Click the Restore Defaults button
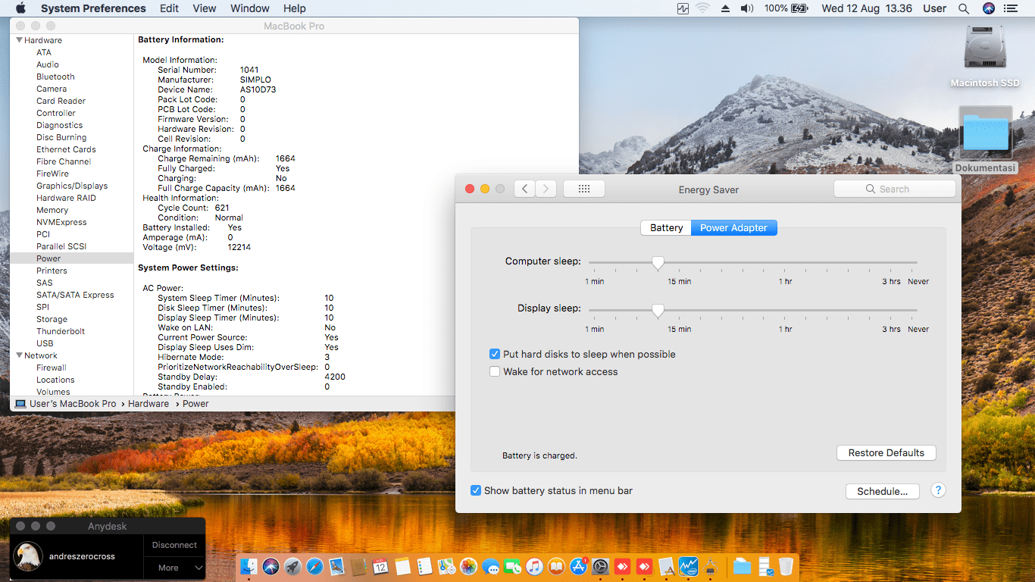This screenshot has height=582, width=1035. tap(886, 452)
